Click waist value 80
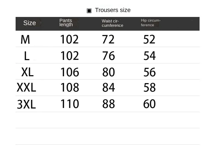The width and height of the screenshot is (219, 164). point(108,72)
